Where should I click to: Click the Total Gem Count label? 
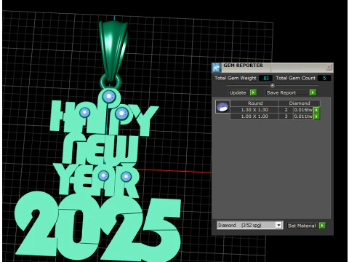295,78
